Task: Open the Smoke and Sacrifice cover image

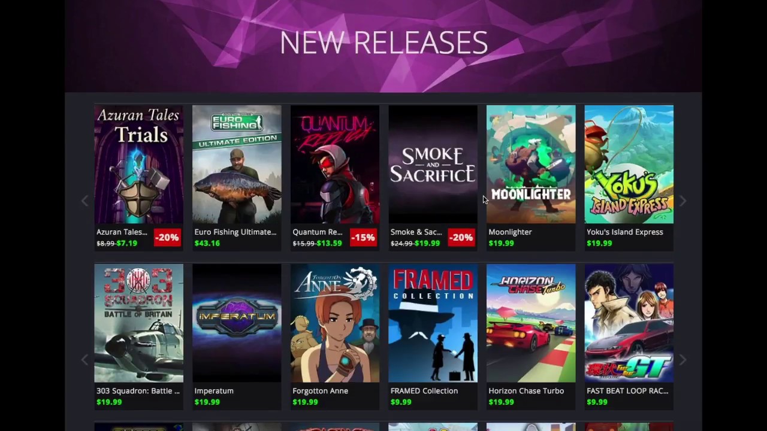Action: pyautogui.click(x=433, y=164)
